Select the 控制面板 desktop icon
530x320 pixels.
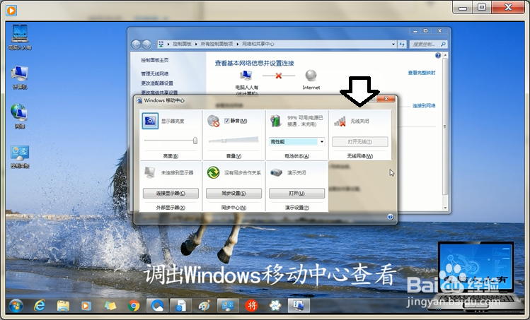pos(20,157)
